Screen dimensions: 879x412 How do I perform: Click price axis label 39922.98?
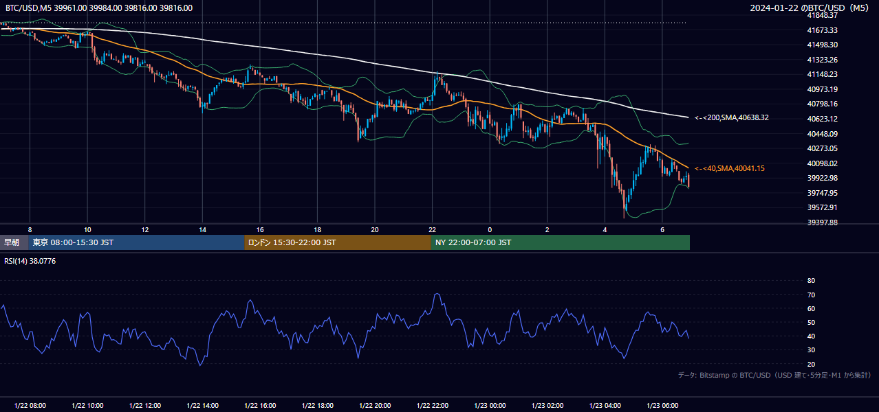pos(822,178)
